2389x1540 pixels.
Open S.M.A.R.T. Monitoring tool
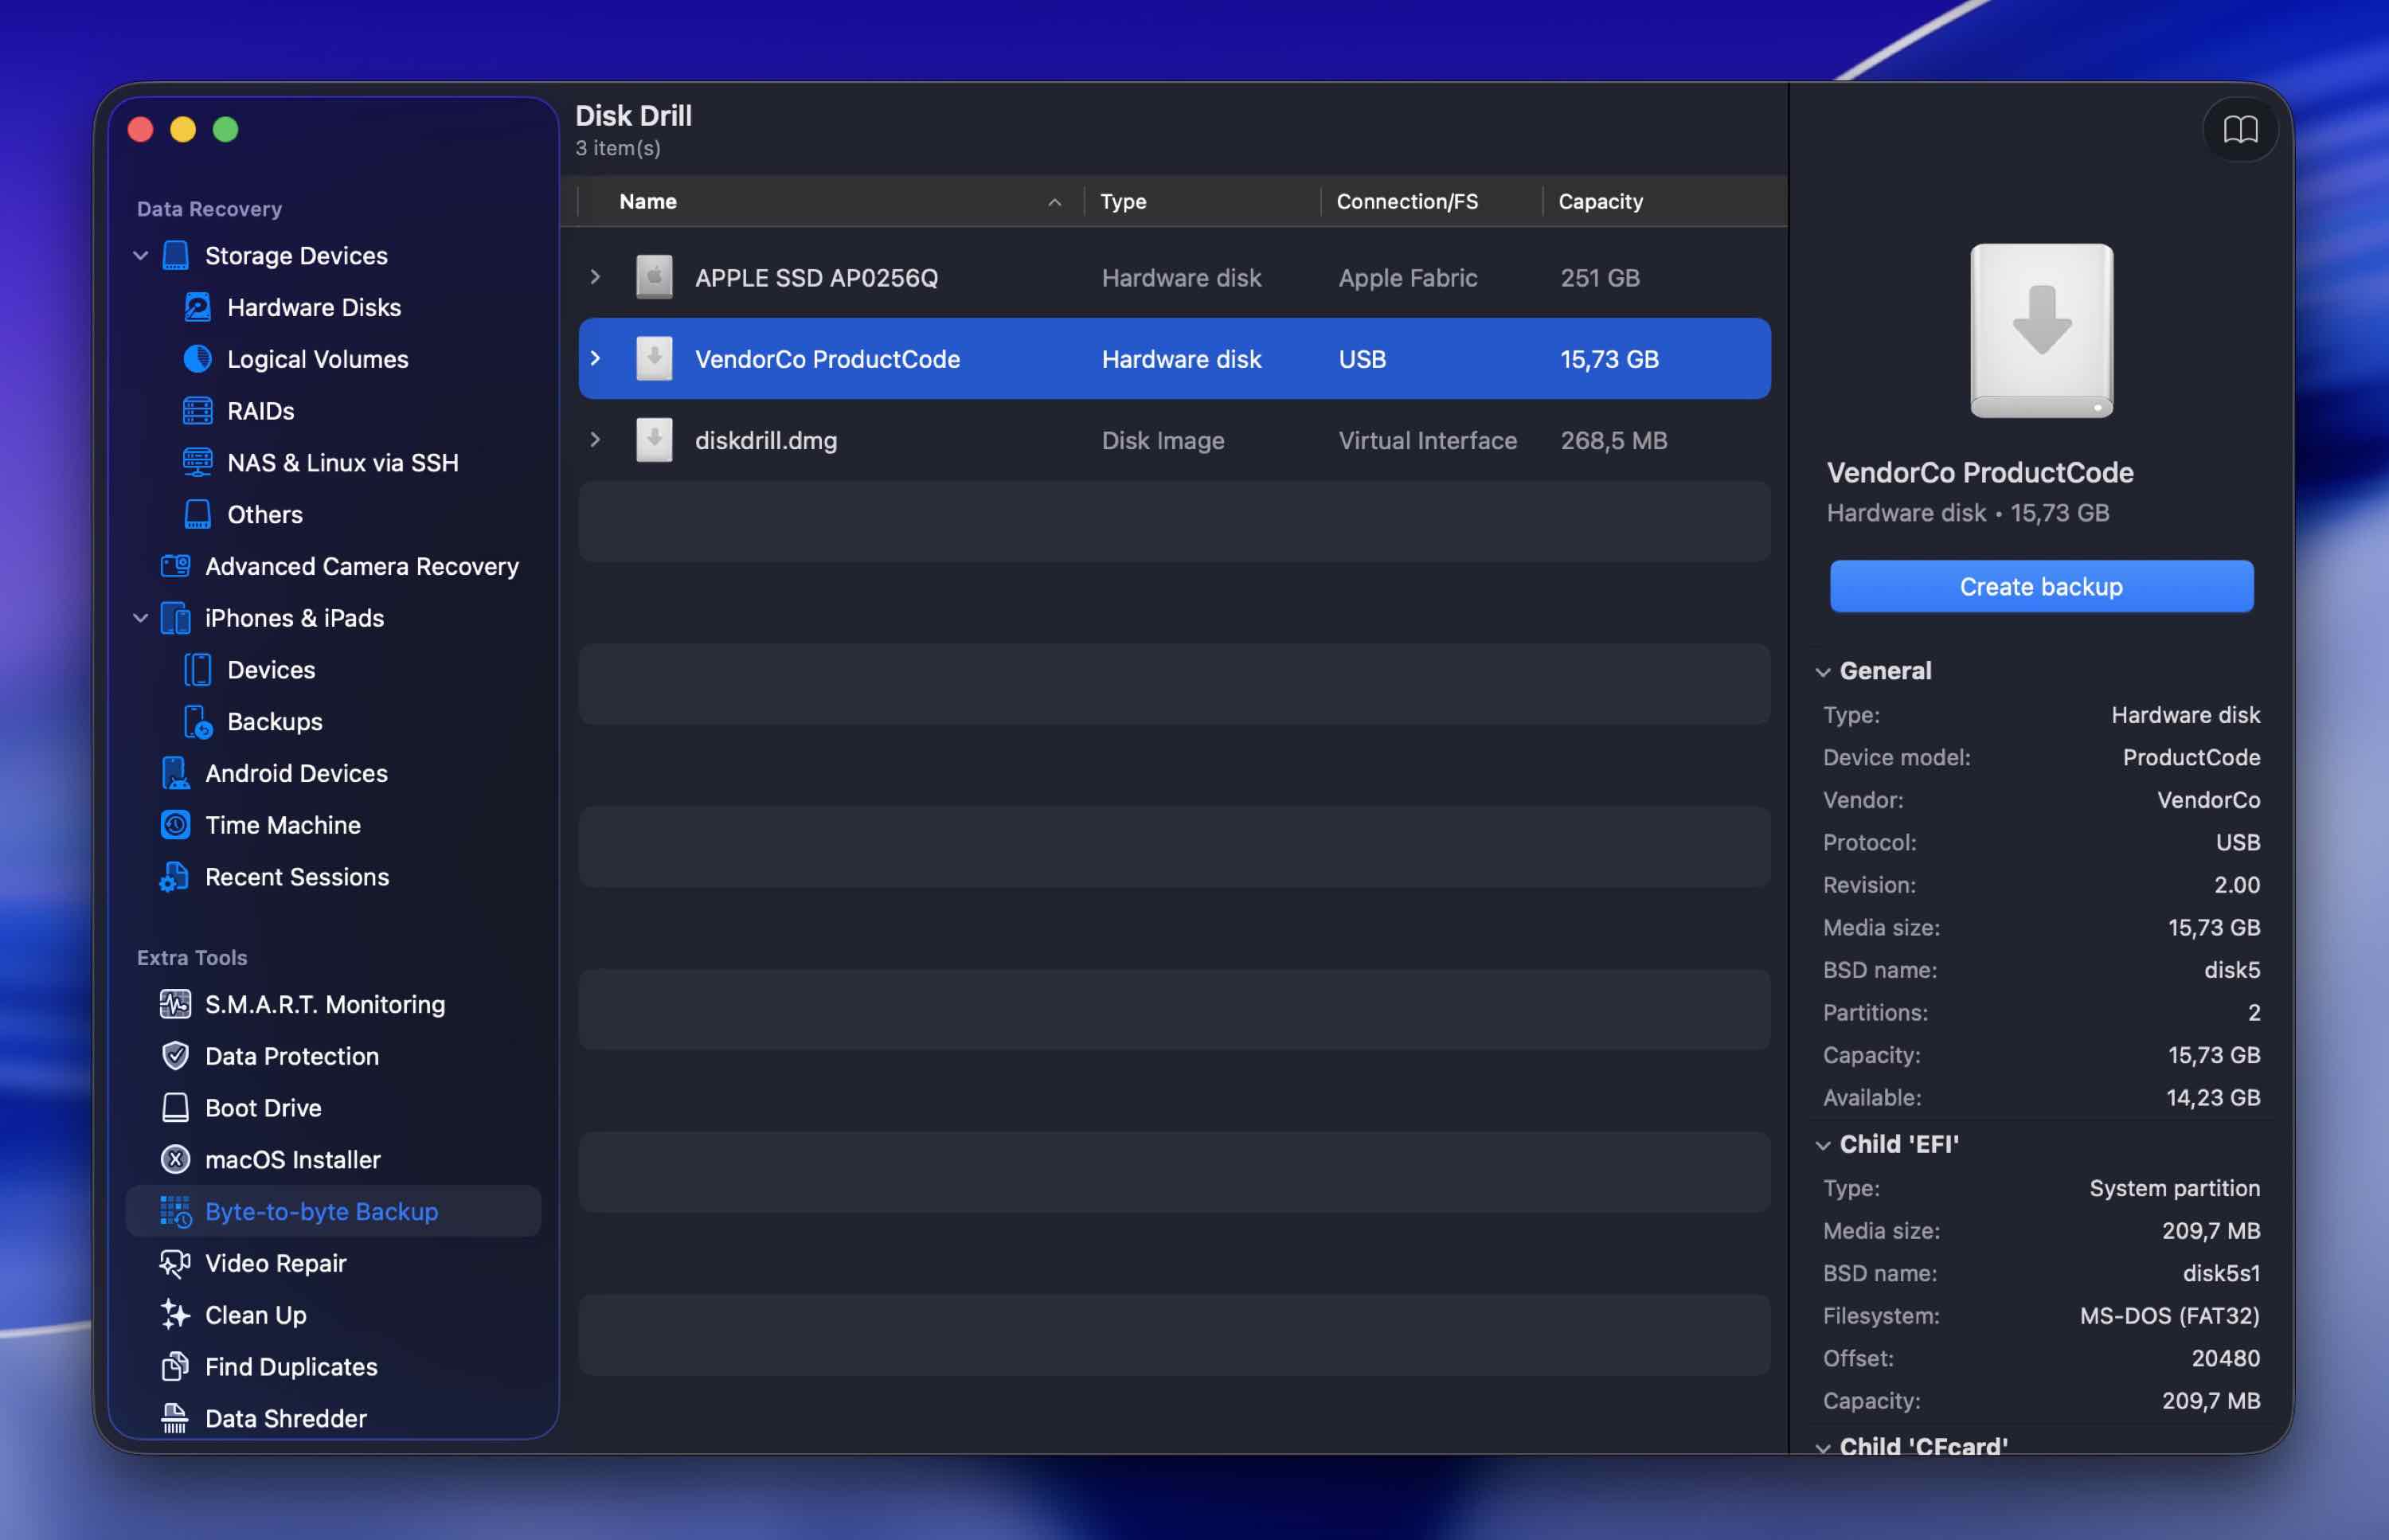coord(325,1004)
